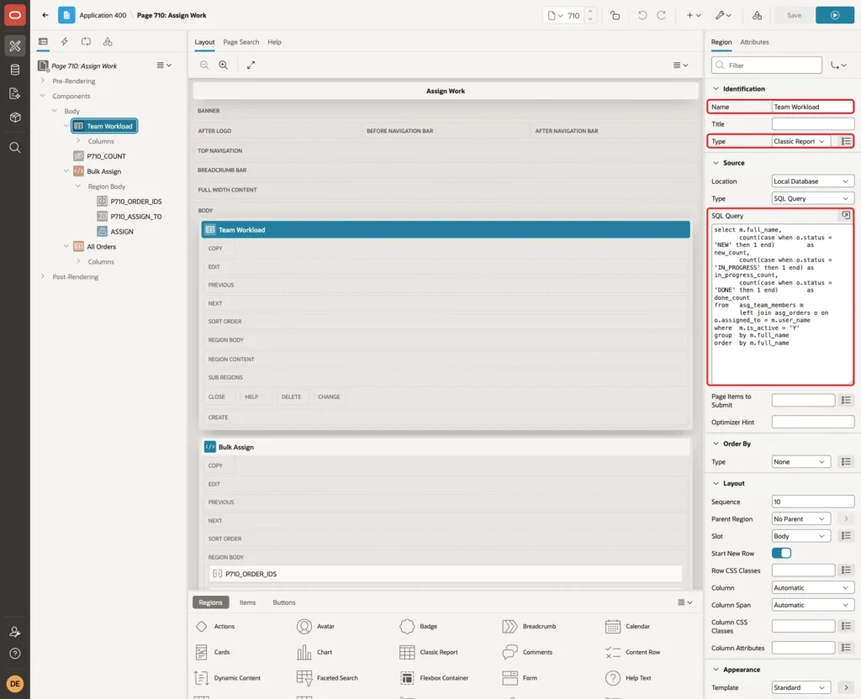Select the Page Search tab

click(x=241, y=42)
